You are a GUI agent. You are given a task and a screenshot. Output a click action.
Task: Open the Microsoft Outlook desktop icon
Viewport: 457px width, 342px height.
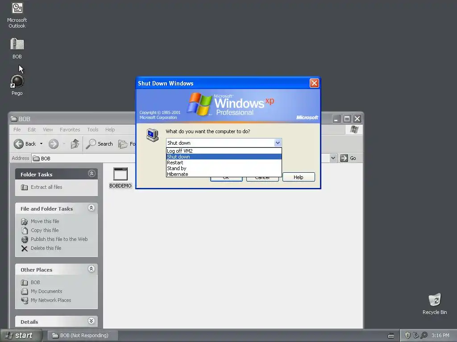[17, 15]
